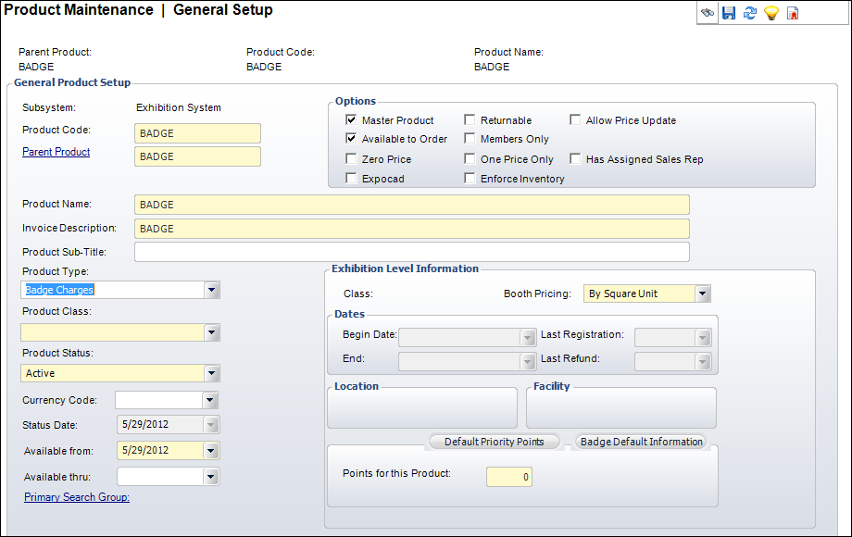Open the Available thru date picker
The width and height of the screenshot is (852, 537).
[211, 475]
